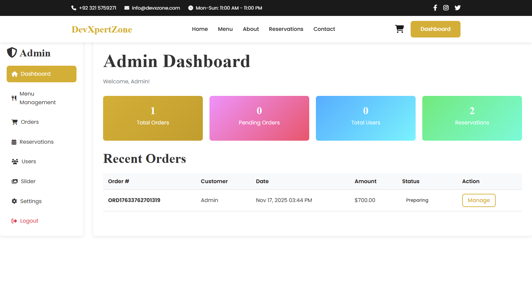Viewport: 532px width, 285px height.
Task: Click Manage button for the order
Action: [x=478, y=200]
